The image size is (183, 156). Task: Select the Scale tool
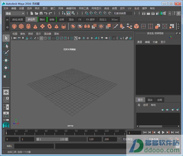click(x=6, y=75)
